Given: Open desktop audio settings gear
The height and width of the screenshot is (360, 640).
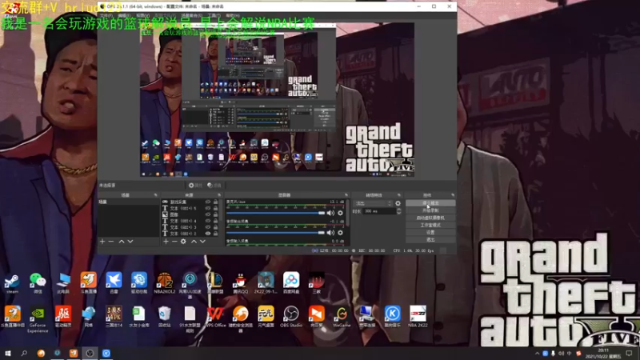Looking at the screenshot, I should coord(340,233).
